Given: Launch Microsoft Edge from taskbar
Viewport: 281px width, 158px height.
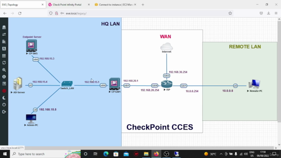Looking at the screenshot, I should [x=106, y=154].
